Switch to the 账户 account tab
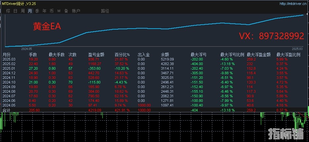The height and width of the screenshot is (142, 309). [x=76, y=11]
